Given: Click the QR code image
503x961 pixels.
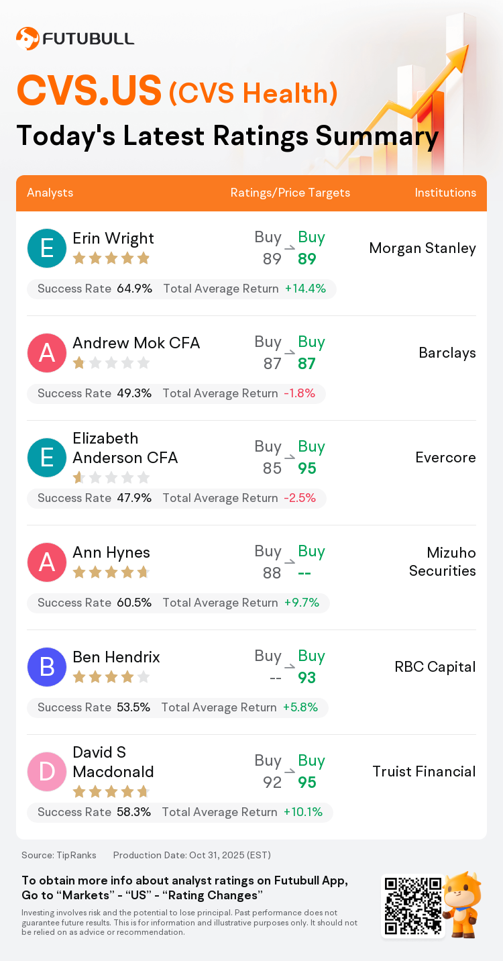Looking at the screenshot, I should pyautogui.click(x=413, y=906).
